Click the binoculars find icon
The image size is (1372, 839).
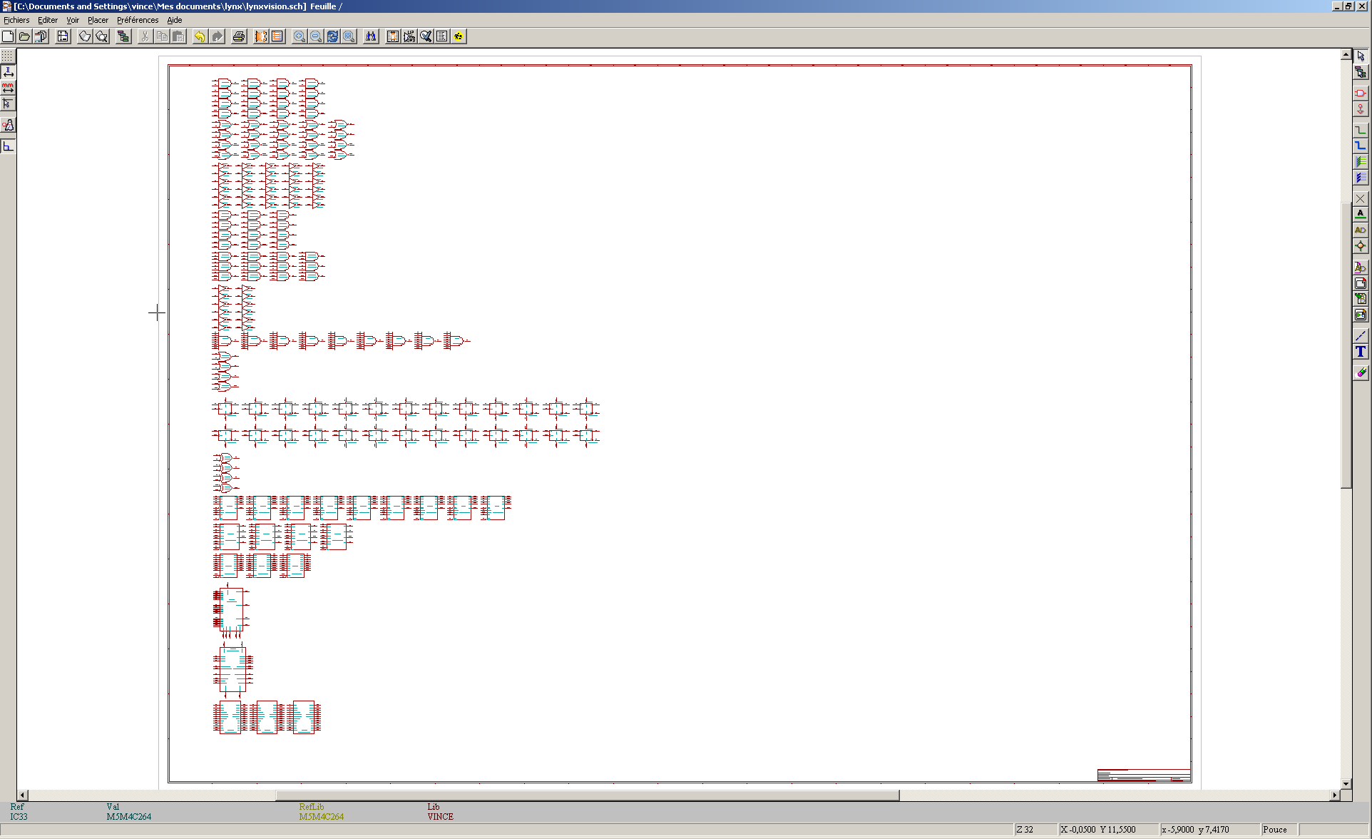tap(371, 36)
